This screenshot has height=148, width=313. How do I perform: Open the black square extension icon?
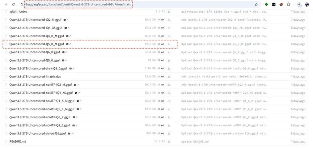[274, 4]
